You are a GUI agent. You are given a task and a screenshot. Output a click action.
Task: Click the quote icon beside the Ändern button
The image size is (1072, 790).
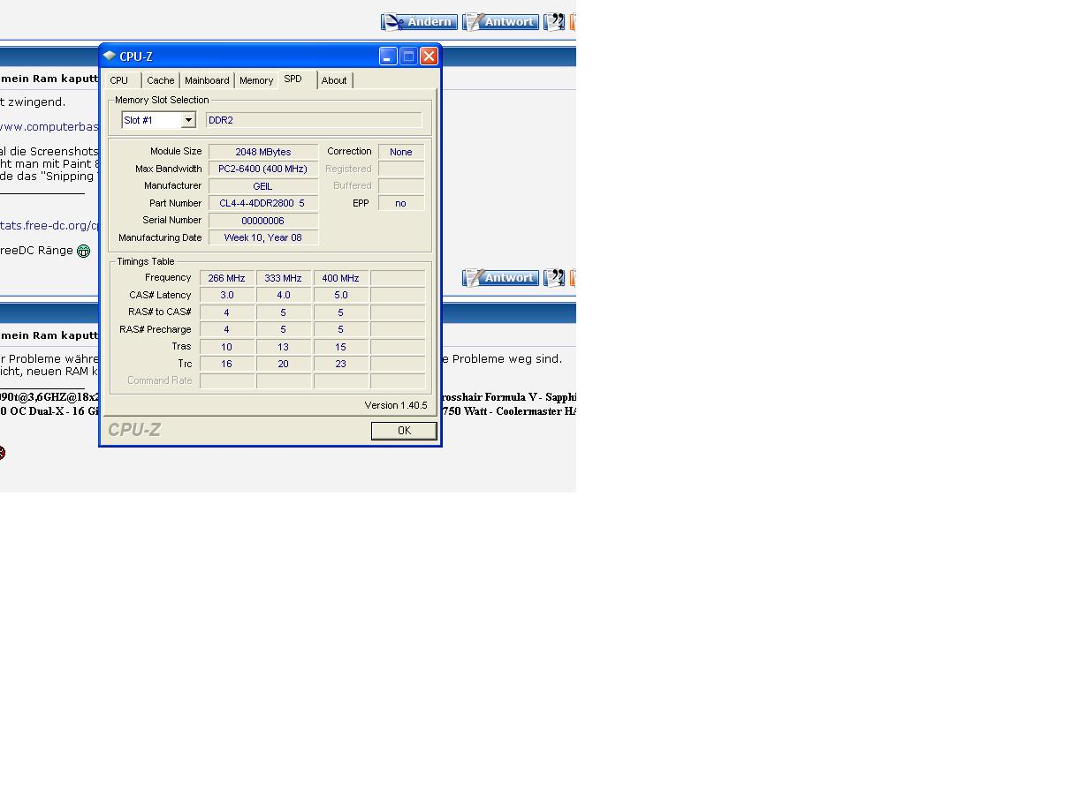[x=554, y=22]
